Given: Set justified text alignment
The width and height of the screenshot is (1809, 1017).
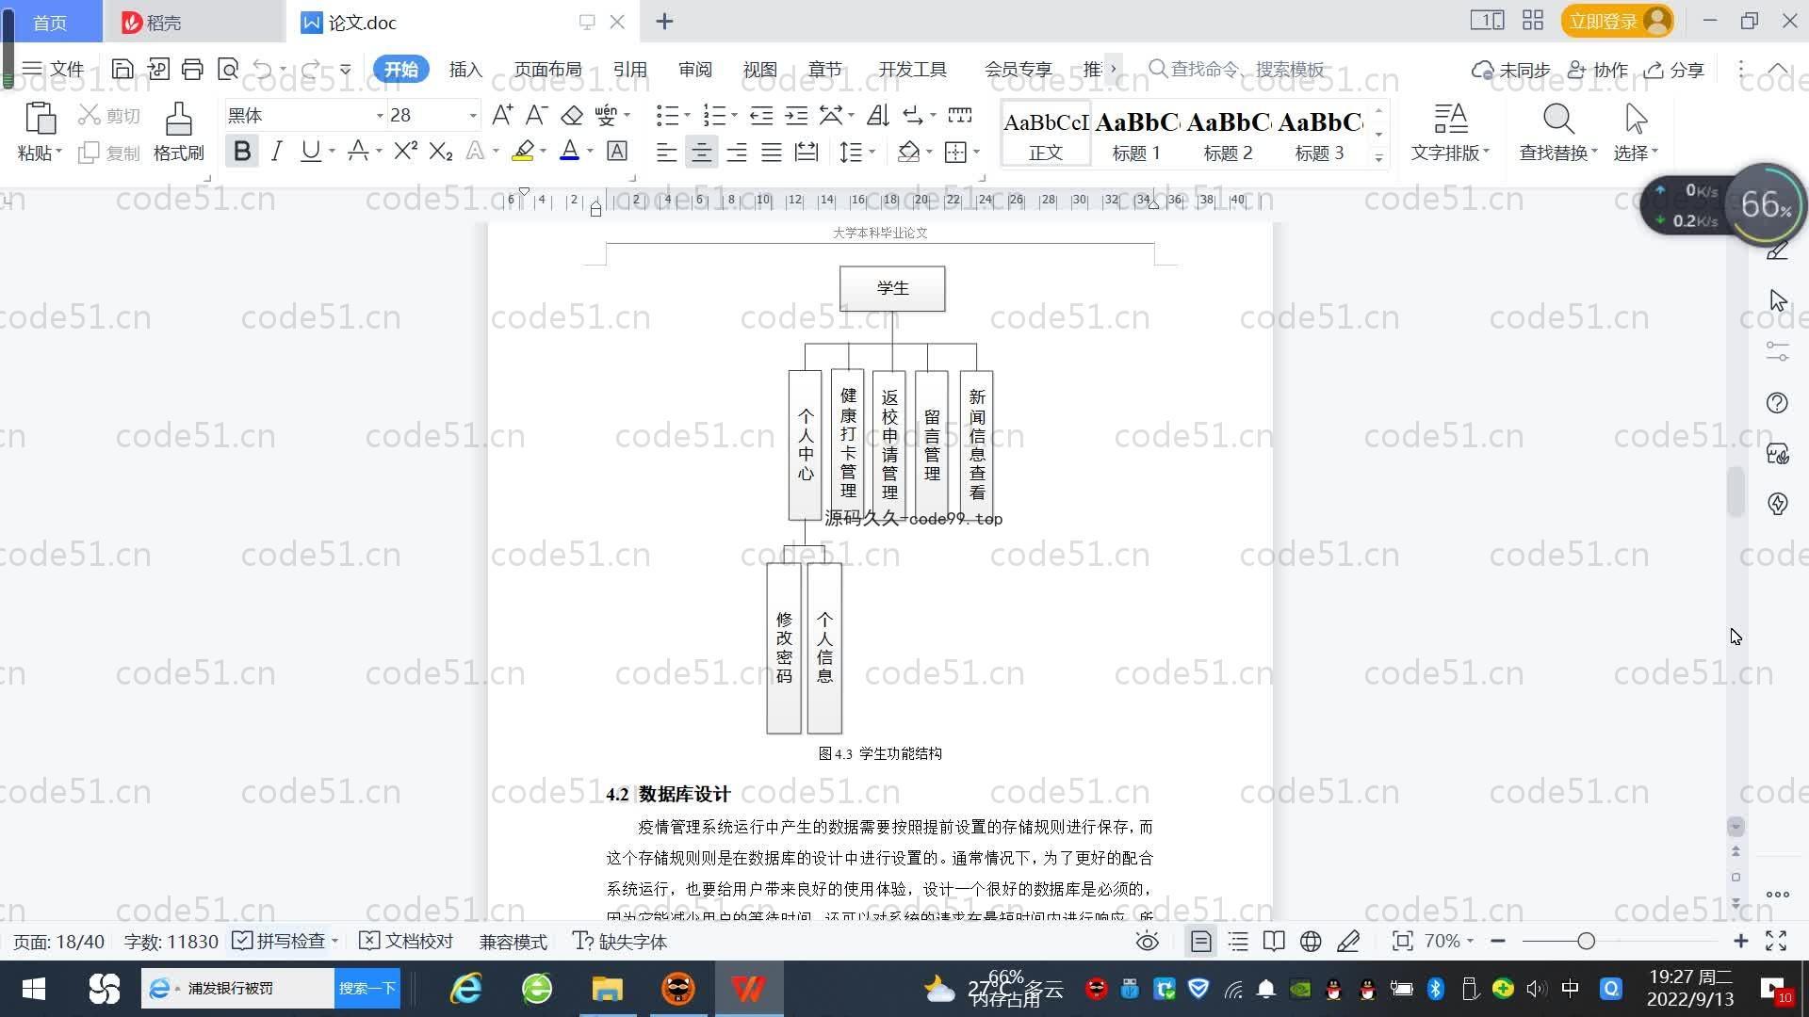Looking at the screenshot, I should point(772,151).
